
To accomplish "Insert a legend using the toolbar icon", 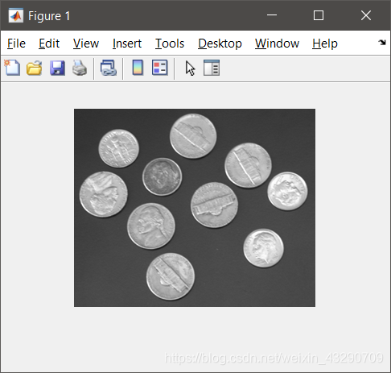I will pos(160,68).
